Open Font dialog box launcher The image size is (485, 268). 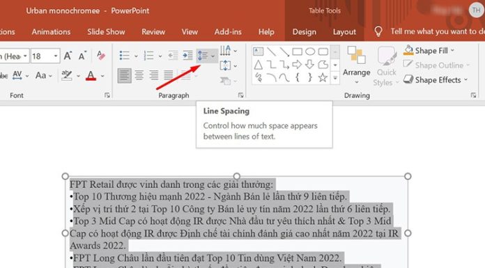click(x=107, y=95)
